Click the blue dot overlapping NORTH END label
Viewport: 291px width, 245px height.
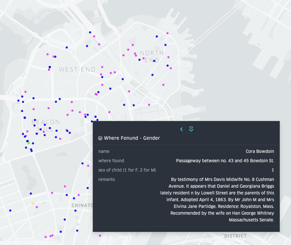click(x=154, y=61)
